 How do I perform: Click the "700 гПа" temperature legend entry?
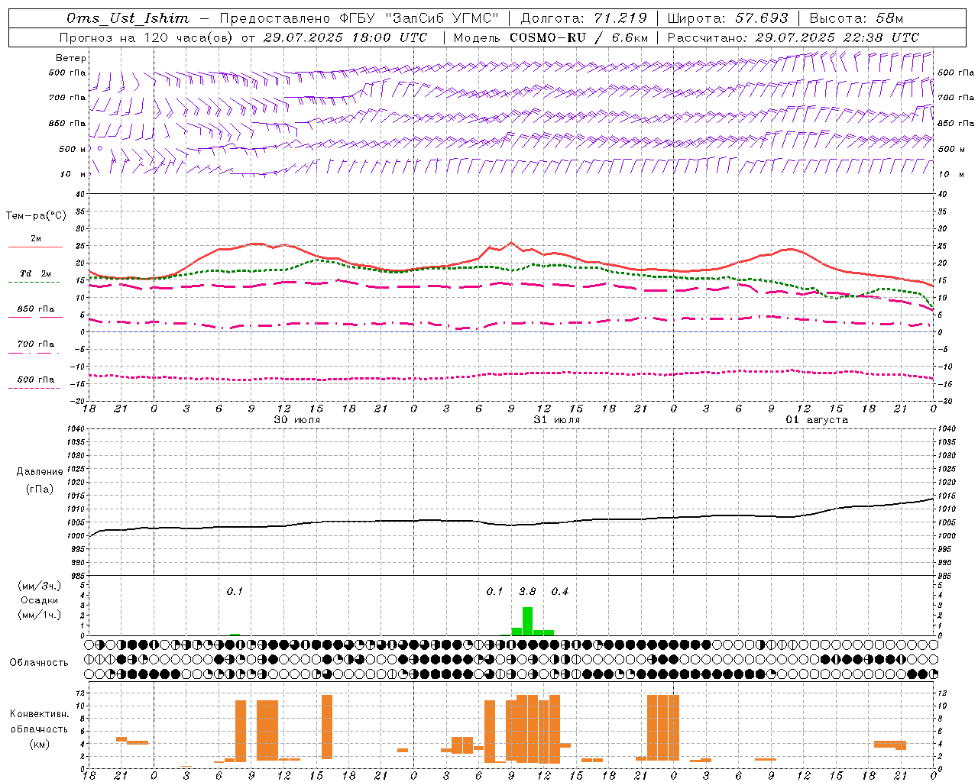36,344
